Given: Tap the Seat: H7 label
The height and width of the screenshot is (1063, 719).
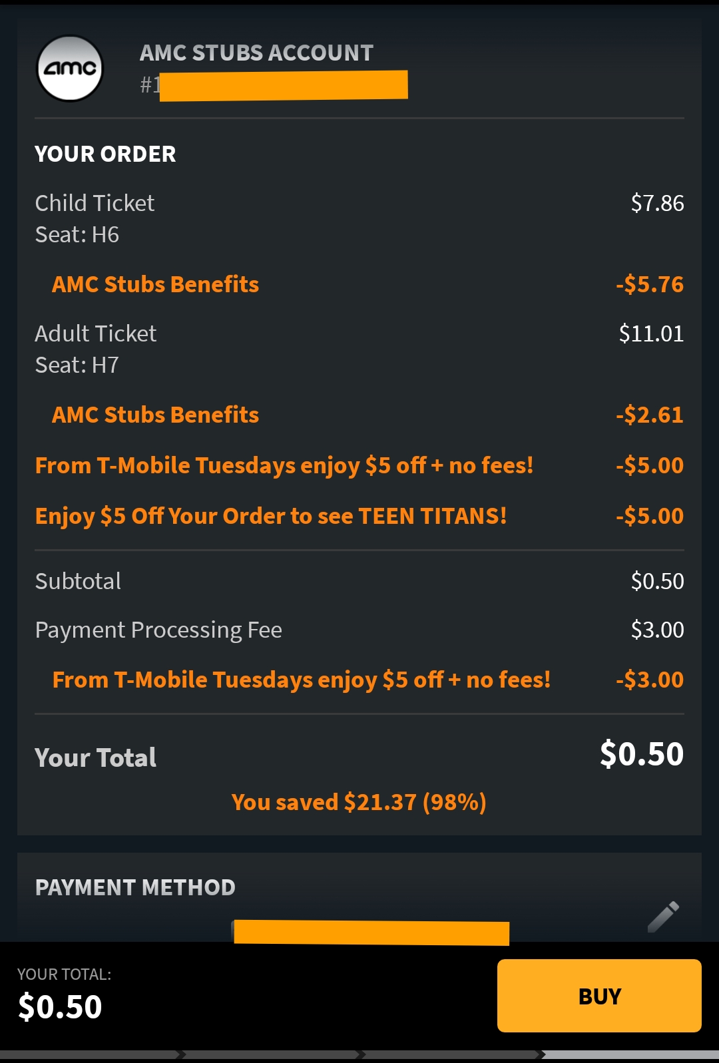Looking at the screenshot, I should pyautogui.click(x=77, y=365).
